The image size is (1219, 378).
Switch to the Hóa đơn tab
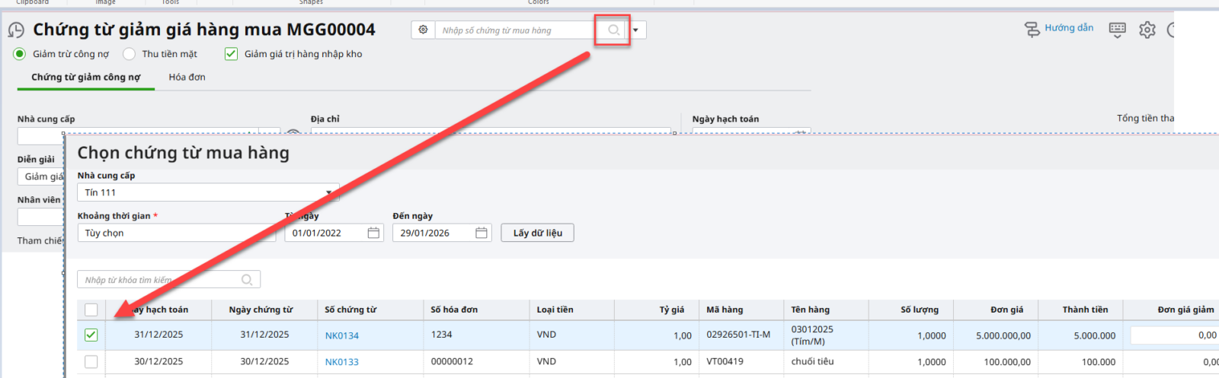click(187, 77)
